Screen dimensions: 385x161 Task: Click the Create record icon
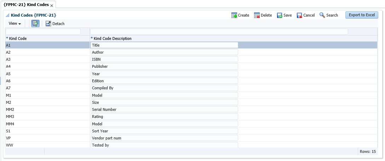pyautogui.click(x=234, y=15)
